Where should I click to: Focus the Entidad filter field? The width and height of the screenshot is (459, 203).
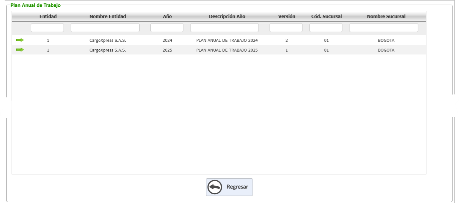tap(47, 27)
